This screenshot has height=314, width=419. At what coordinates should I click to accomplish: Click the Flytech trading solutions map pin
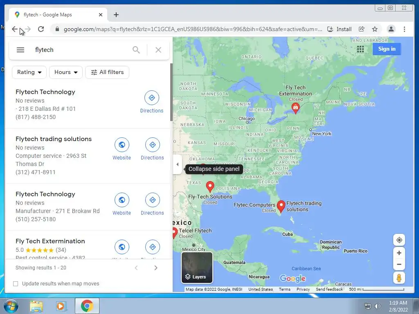tap(281, 206)
